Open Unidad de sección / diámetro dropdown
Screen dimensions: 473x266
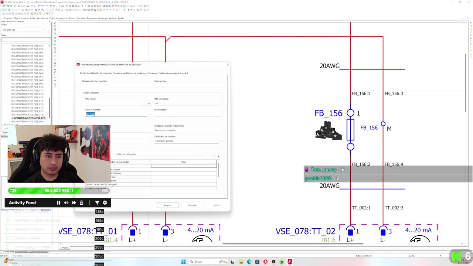click(x=188, y=130)
